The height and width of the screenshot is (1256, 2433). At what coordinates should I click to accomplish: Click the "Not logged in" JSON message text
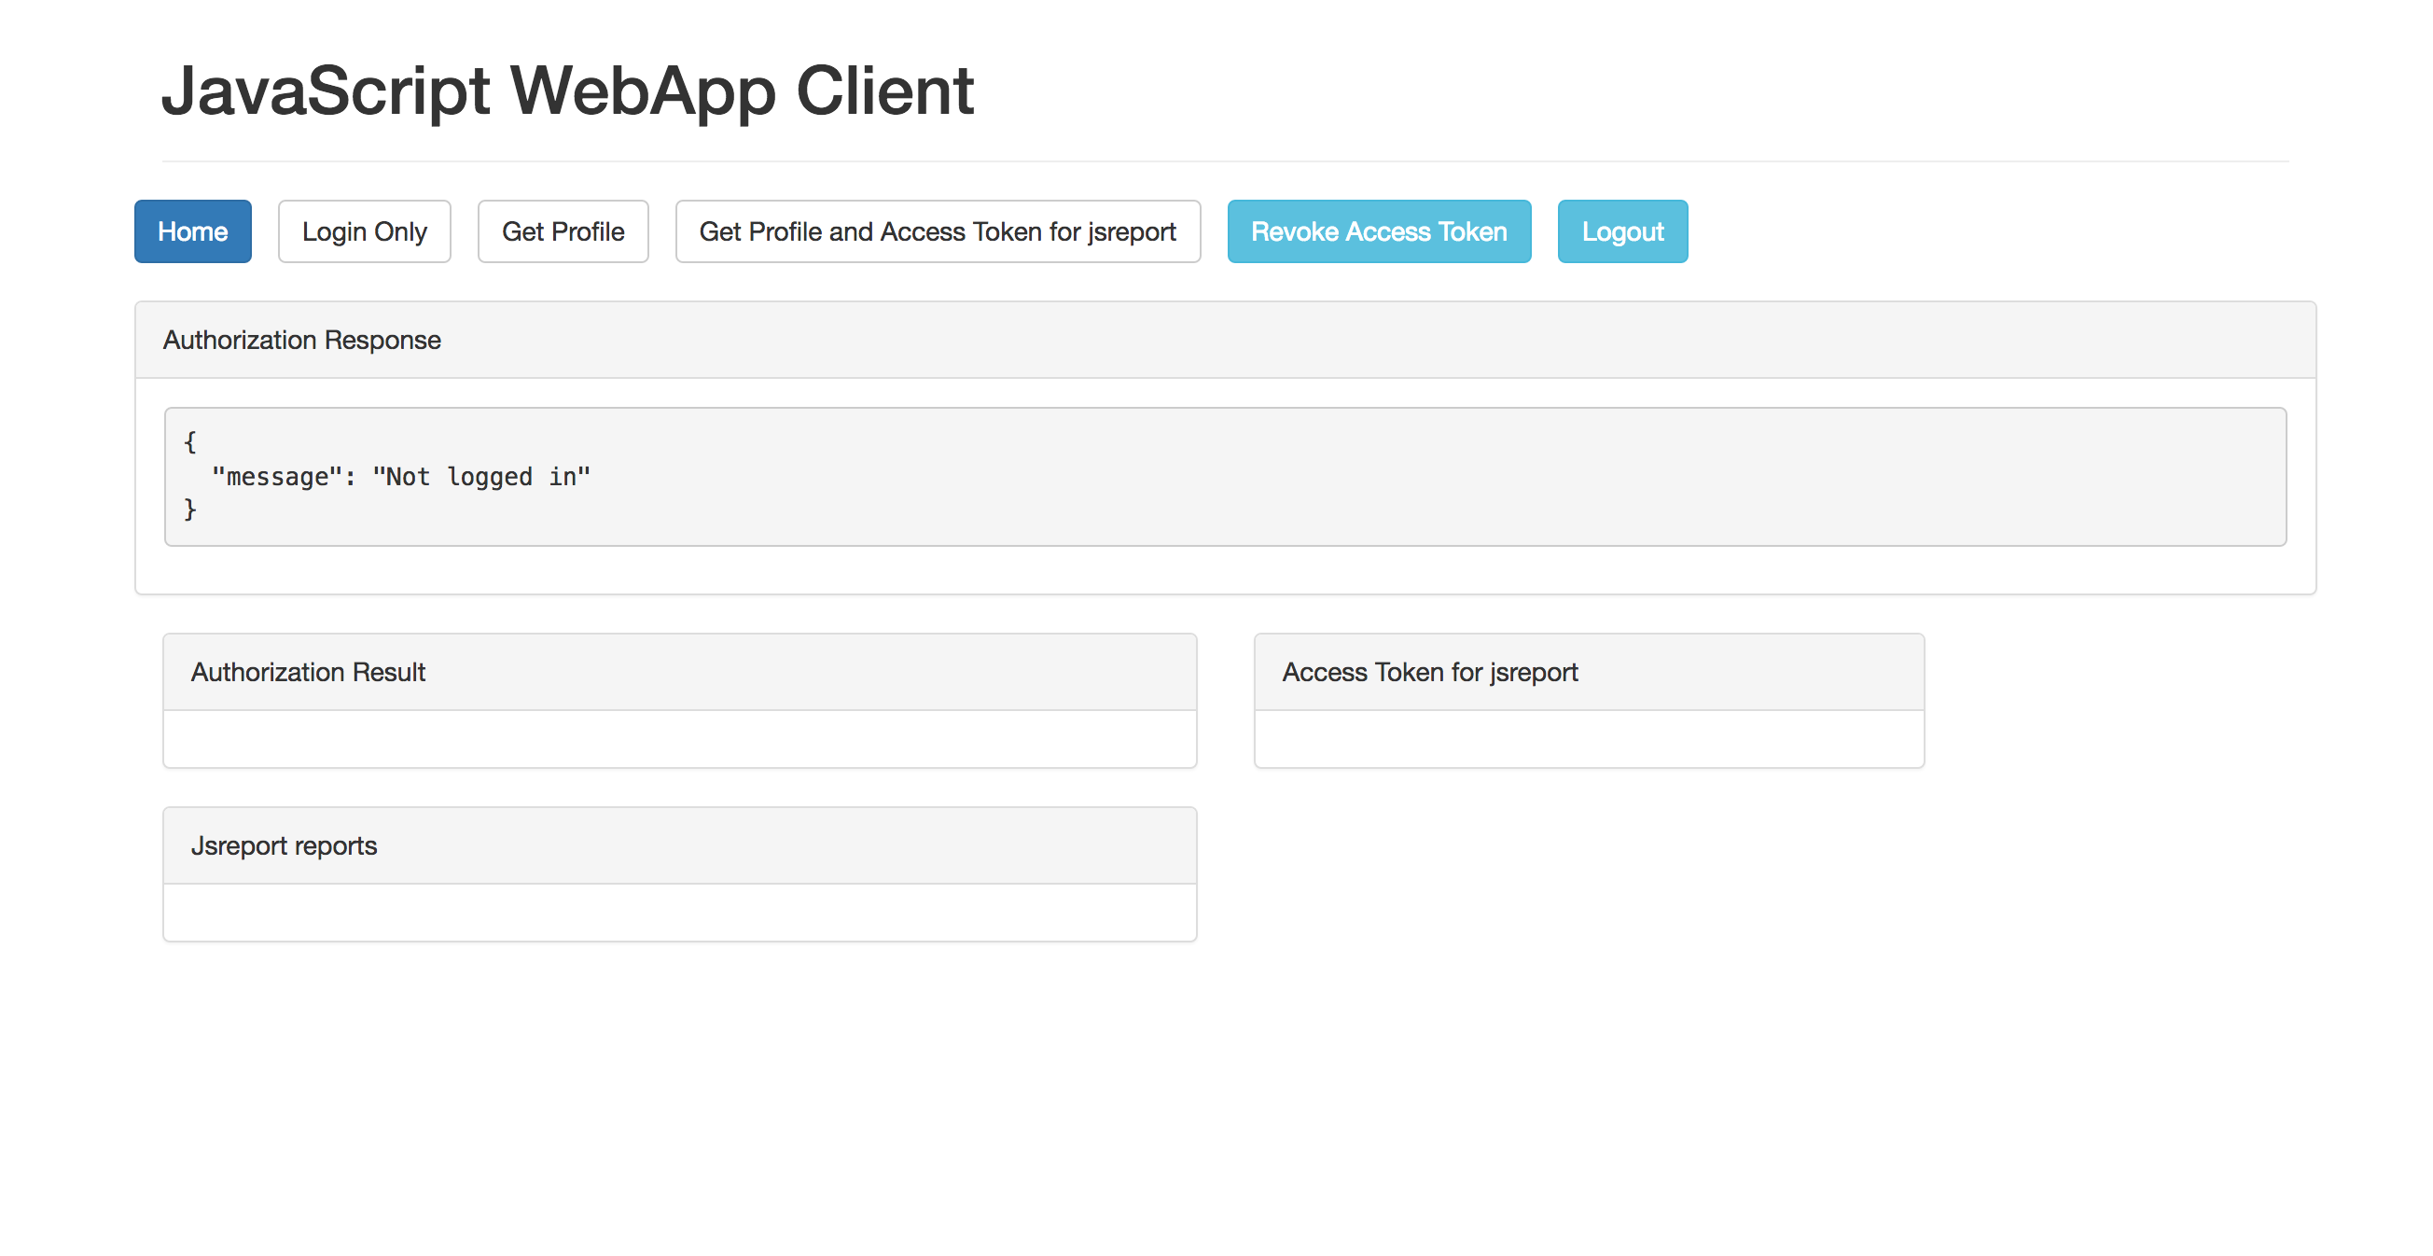(480, 477)
